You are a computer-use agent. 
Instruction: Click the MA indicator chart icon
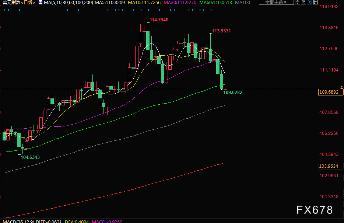[41, 2]
